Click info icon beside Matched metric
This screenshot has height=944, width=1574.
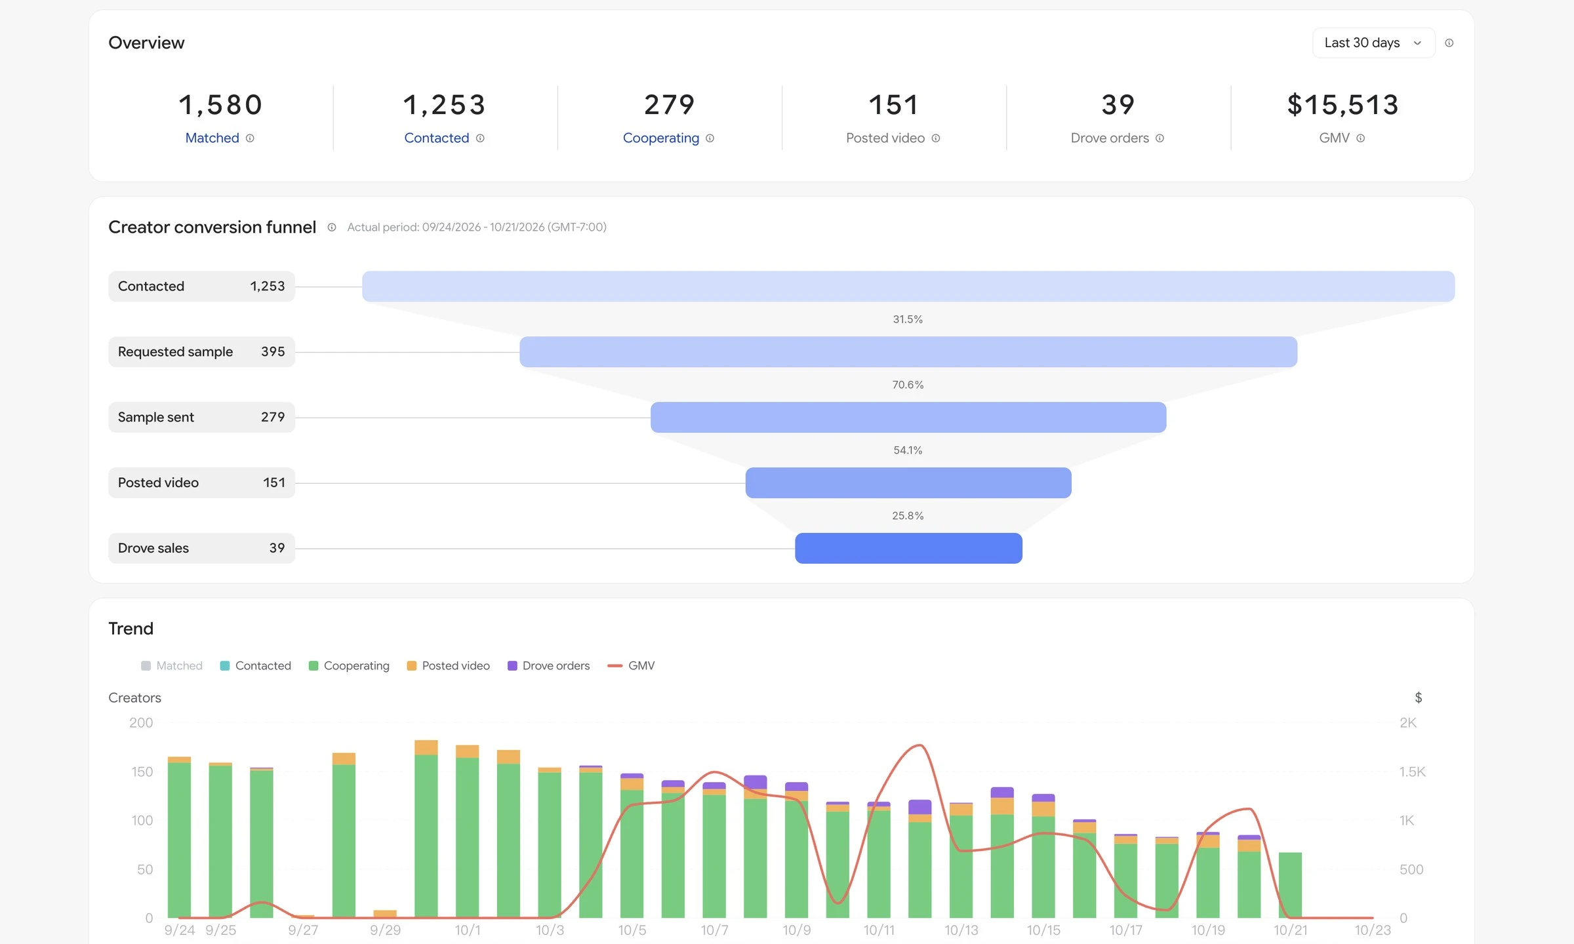pos(250,138)
